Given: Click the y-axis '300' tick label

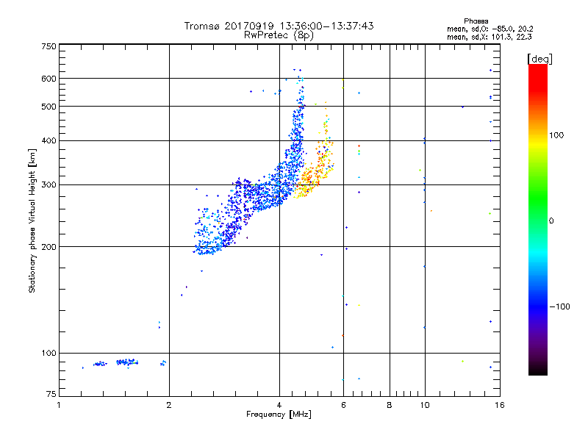Looking at the screenshot, I should [x=49, y=185].
